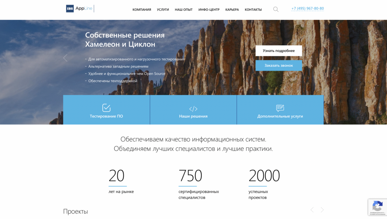This screenshot has height=219, width=387.
Task: Click the reCAPTCHA badge icon
Action: (x=377, y=206)
